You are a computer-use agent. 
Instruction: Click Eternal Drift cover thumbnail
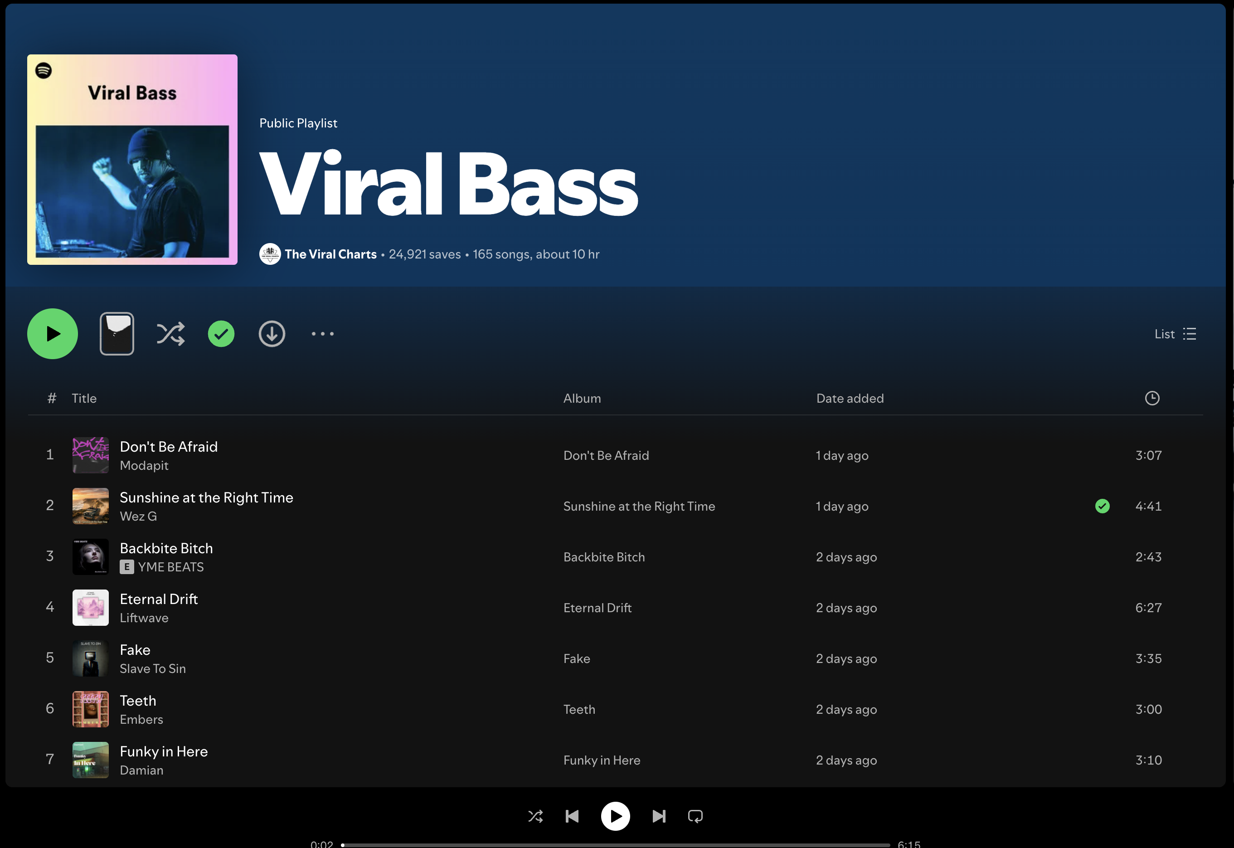tap(90, 607)
